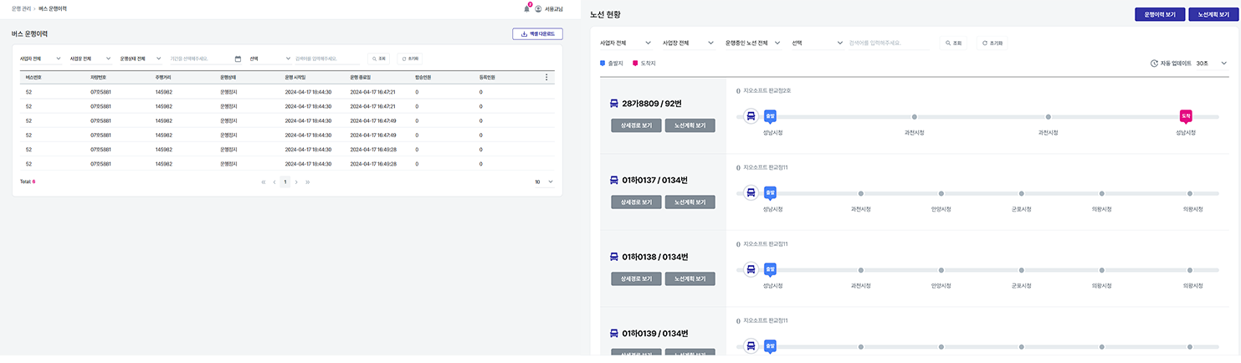
Task: Click 초기화 reset button in bus history page
Action: 410,59
